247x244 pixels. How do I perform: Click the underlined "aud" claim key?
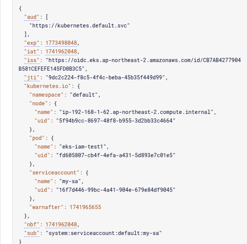pyautogui.click(x=32, y=17)
